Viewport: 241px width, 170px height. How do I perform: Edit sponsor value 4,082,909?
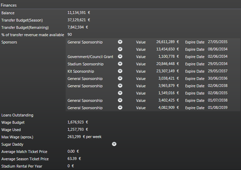[x=167, y=107]
